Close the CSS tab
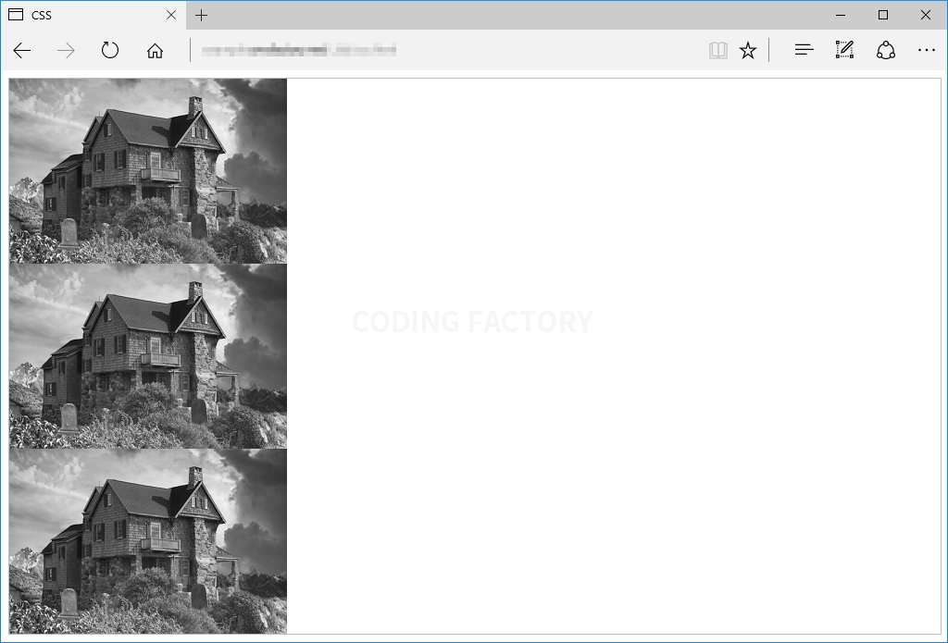Image resolution: width=948 pixels, height=643 pixels. (171, 15)
